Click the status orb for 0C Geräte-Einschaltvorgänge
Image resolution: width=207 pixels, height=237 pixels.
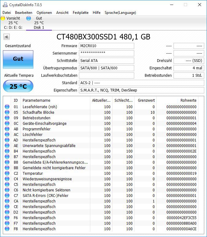(7, 123)
